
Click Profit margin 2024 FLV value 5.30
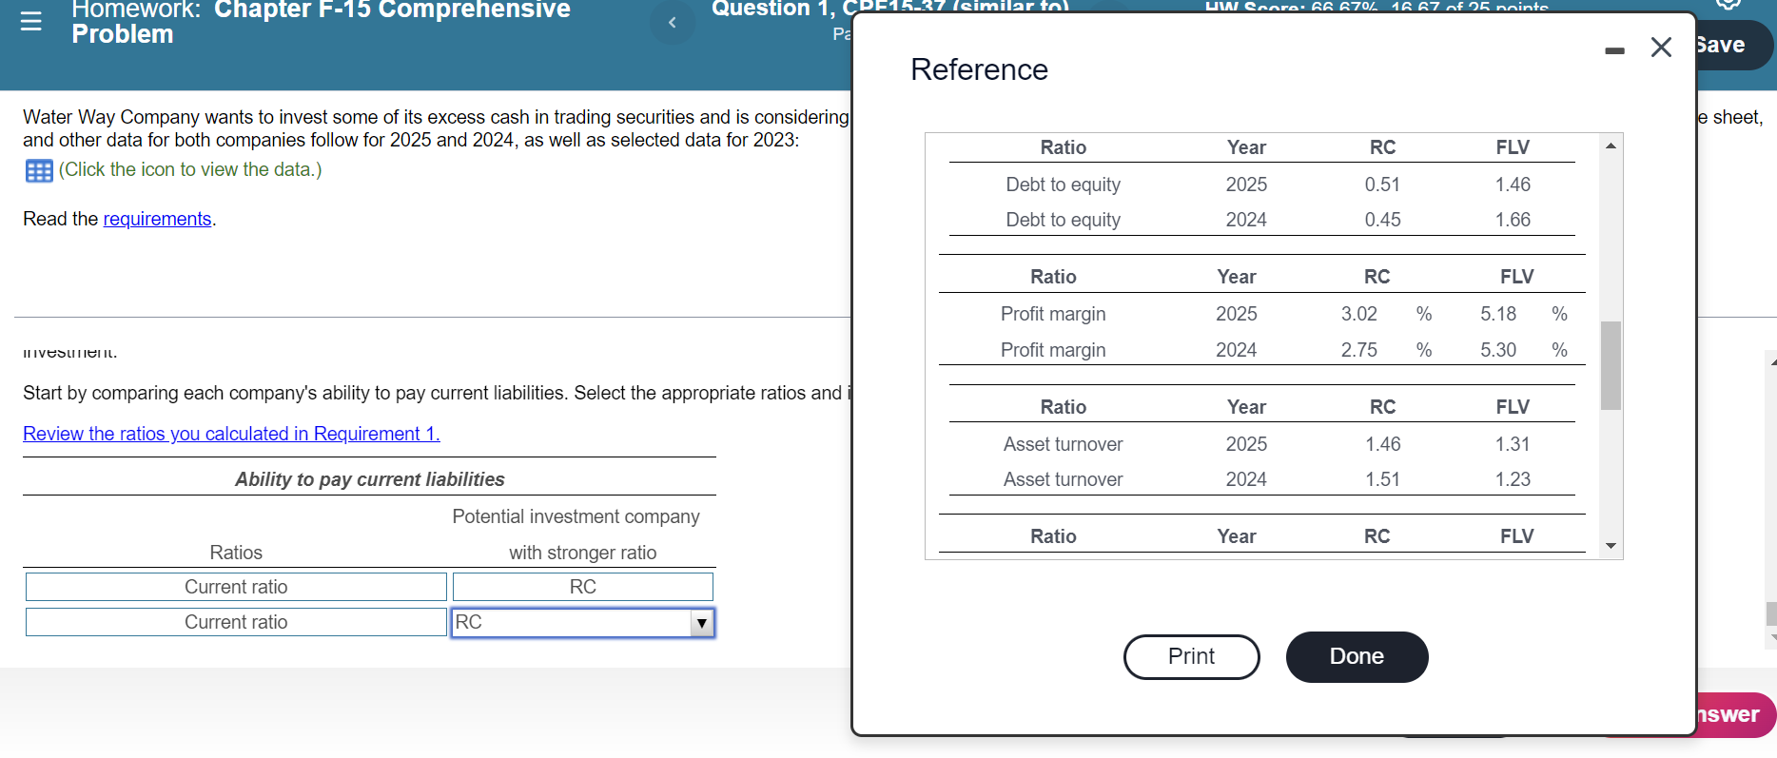[x=1498, y=350]
